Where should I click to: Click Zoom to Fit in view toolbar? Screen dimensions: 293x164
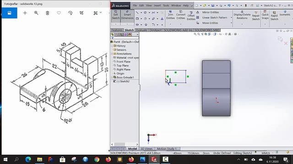[195, 34]
